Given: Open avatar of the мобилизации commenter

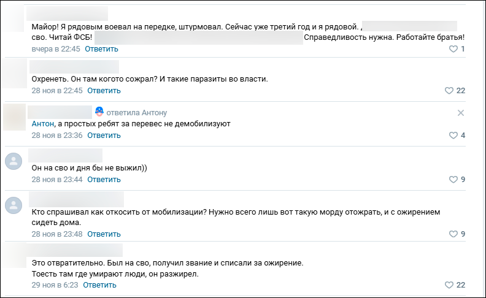Looking at the screenshot, I should [13, 205].
